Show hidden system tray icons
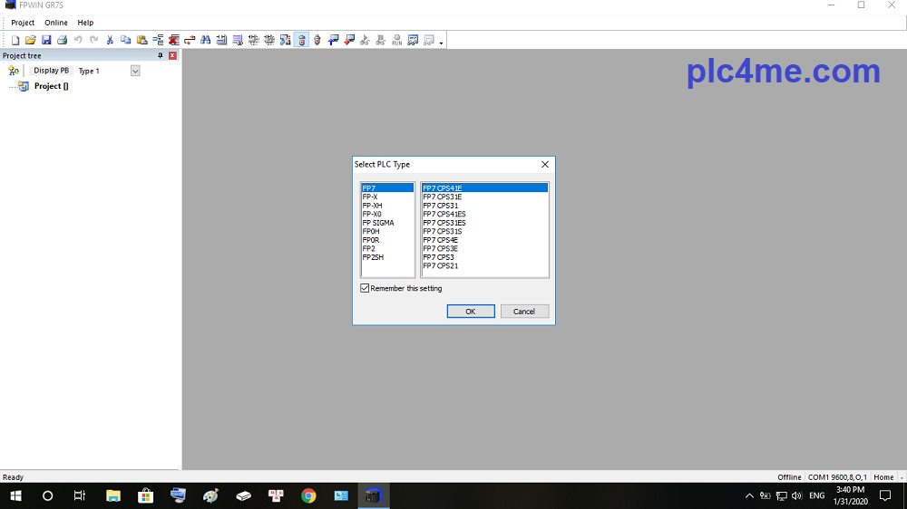The height and width of the screenshot is (509, 907). coord(749,495)
